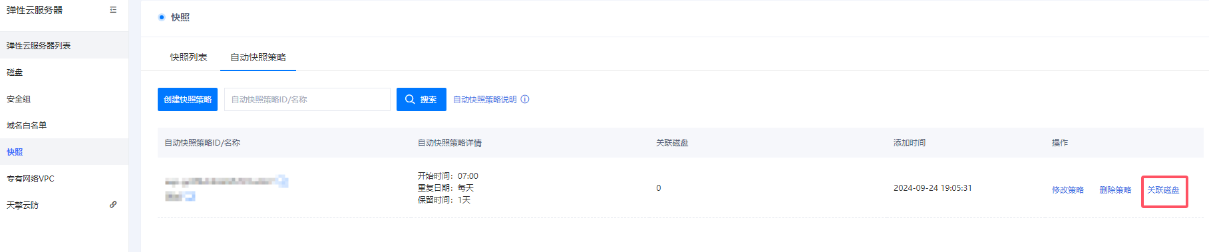
Task: Click the edit icon beside the policy name
Action: click(x=190, y=196)
